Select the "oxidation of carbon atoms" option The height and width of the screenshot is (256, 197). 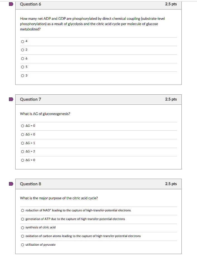(x=22, y=236)
